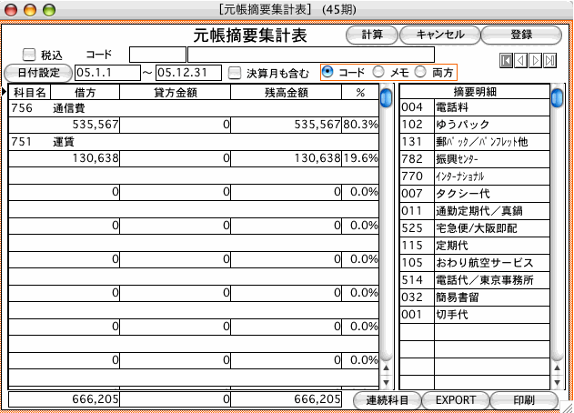The height and width of the screenshot is (413, 574).
Task: Go to previous record arrow icon
Action: pyautogui.click(x=521, y=61)
